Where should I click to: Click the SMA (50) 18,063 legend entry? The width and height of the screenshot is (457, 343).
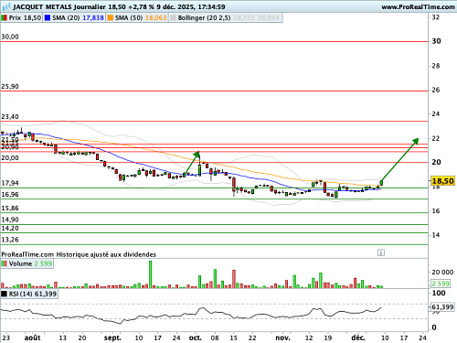(137, 18)
